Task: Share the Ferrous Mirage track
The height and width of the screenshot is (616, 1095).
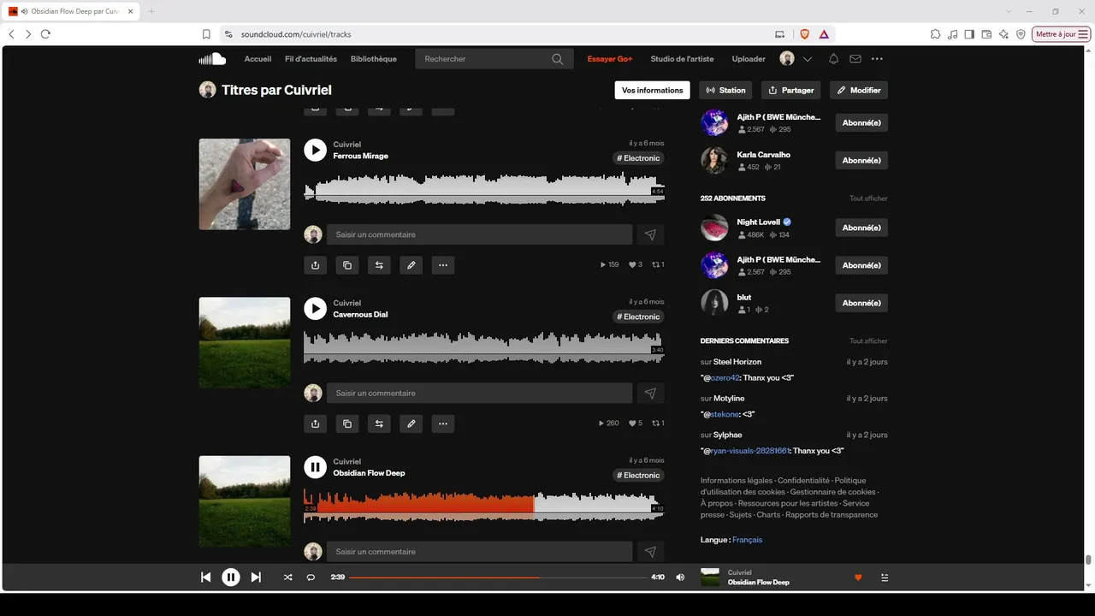Action: click(315, 265)
